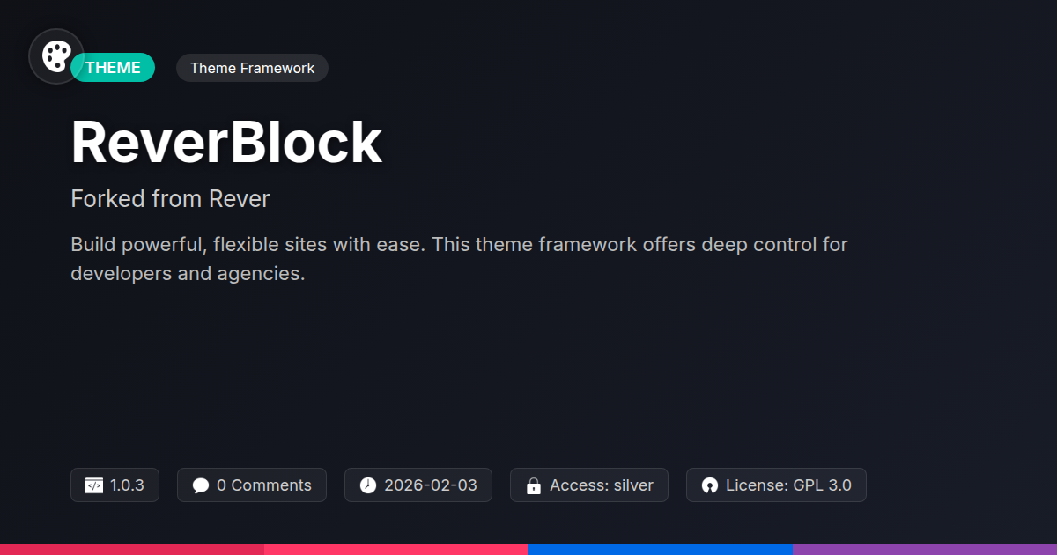The image size is (1057, 555).
Task: Click the code version icon
Action: pos(94,485)
